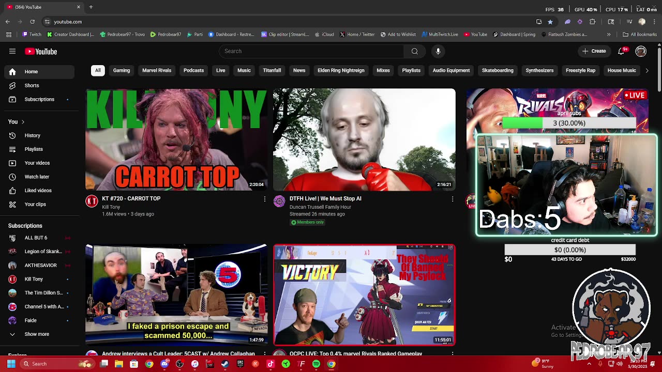Open Chrome media controls icon

click(x=629, y=22)
